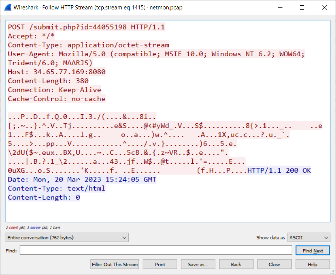Click the Accept: */* header line

31,36
